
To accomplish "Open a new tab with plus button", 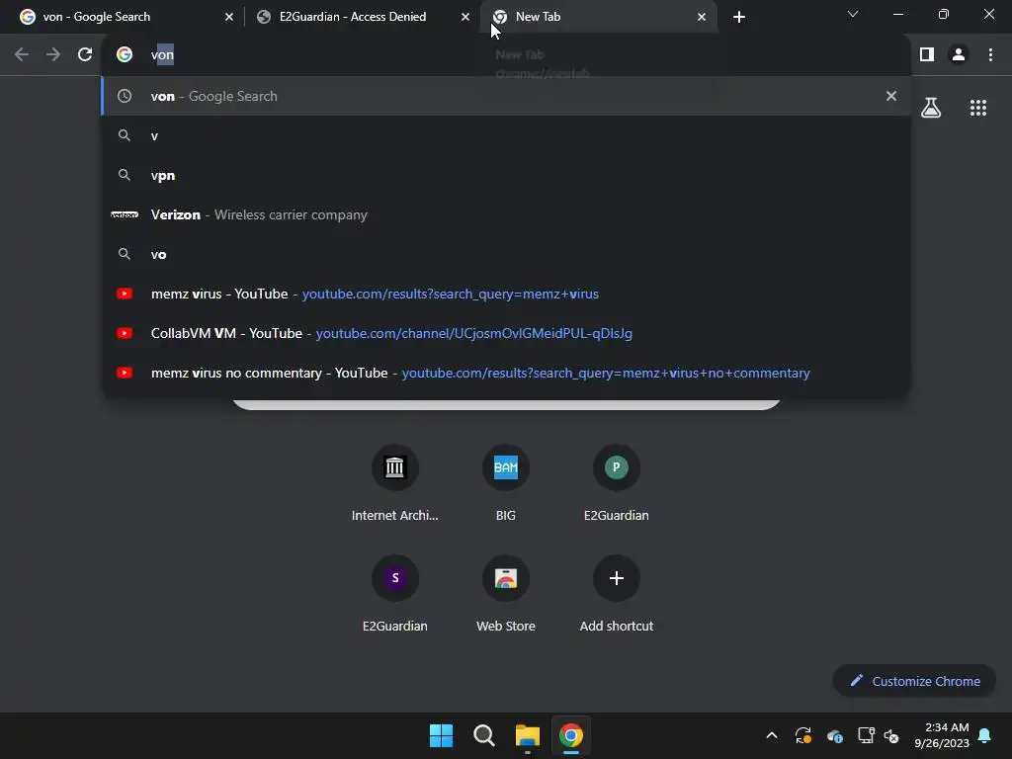I will 739,17.
